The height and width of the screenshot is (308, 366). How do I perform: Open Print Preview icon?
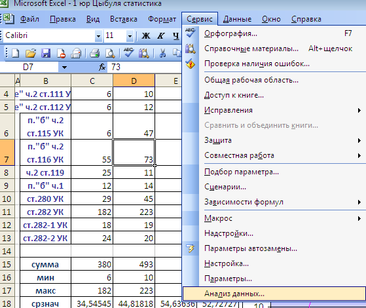click(x=110, y=54)
